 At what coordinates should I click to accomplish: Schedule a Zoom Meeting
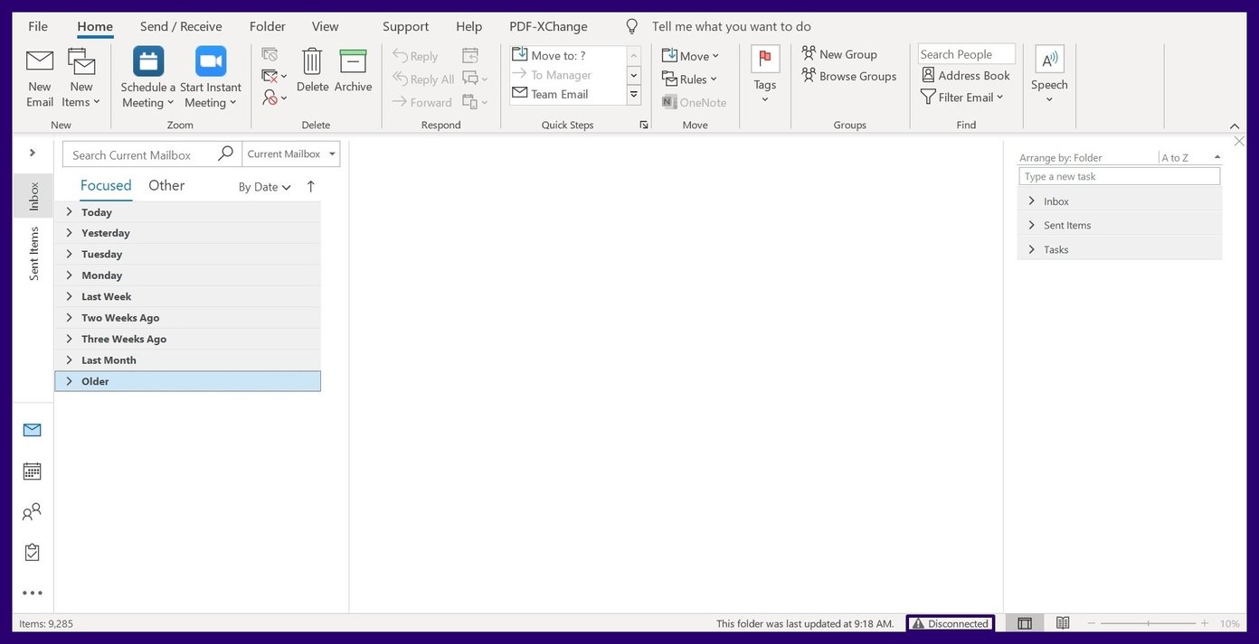148,78
